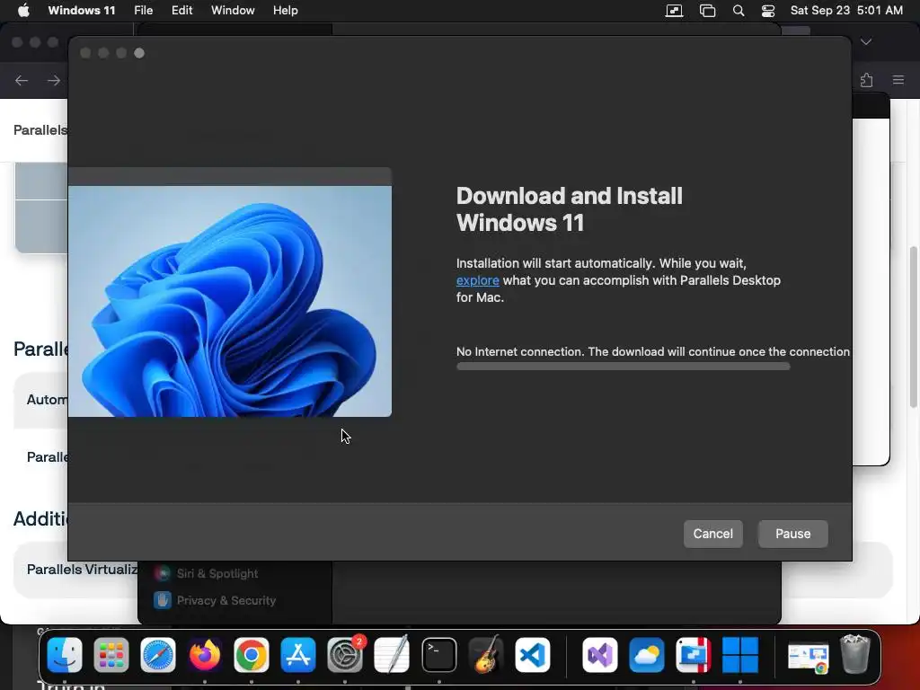
Task: Open Launchpad from the Dock
Action: pyautogui.click(x=111, y=655)
